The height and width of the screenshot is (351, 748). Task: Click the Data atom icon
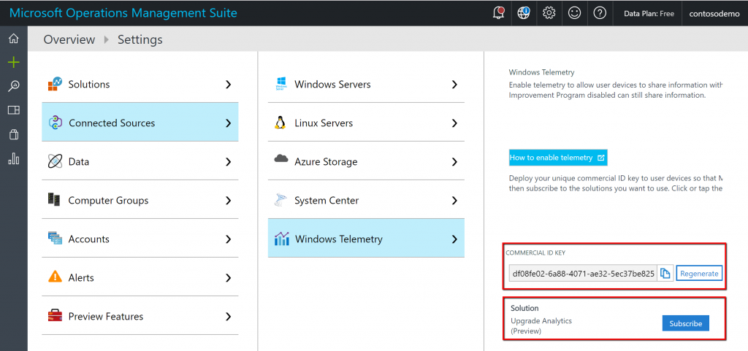pyautogui.click(x=56, y=161)
